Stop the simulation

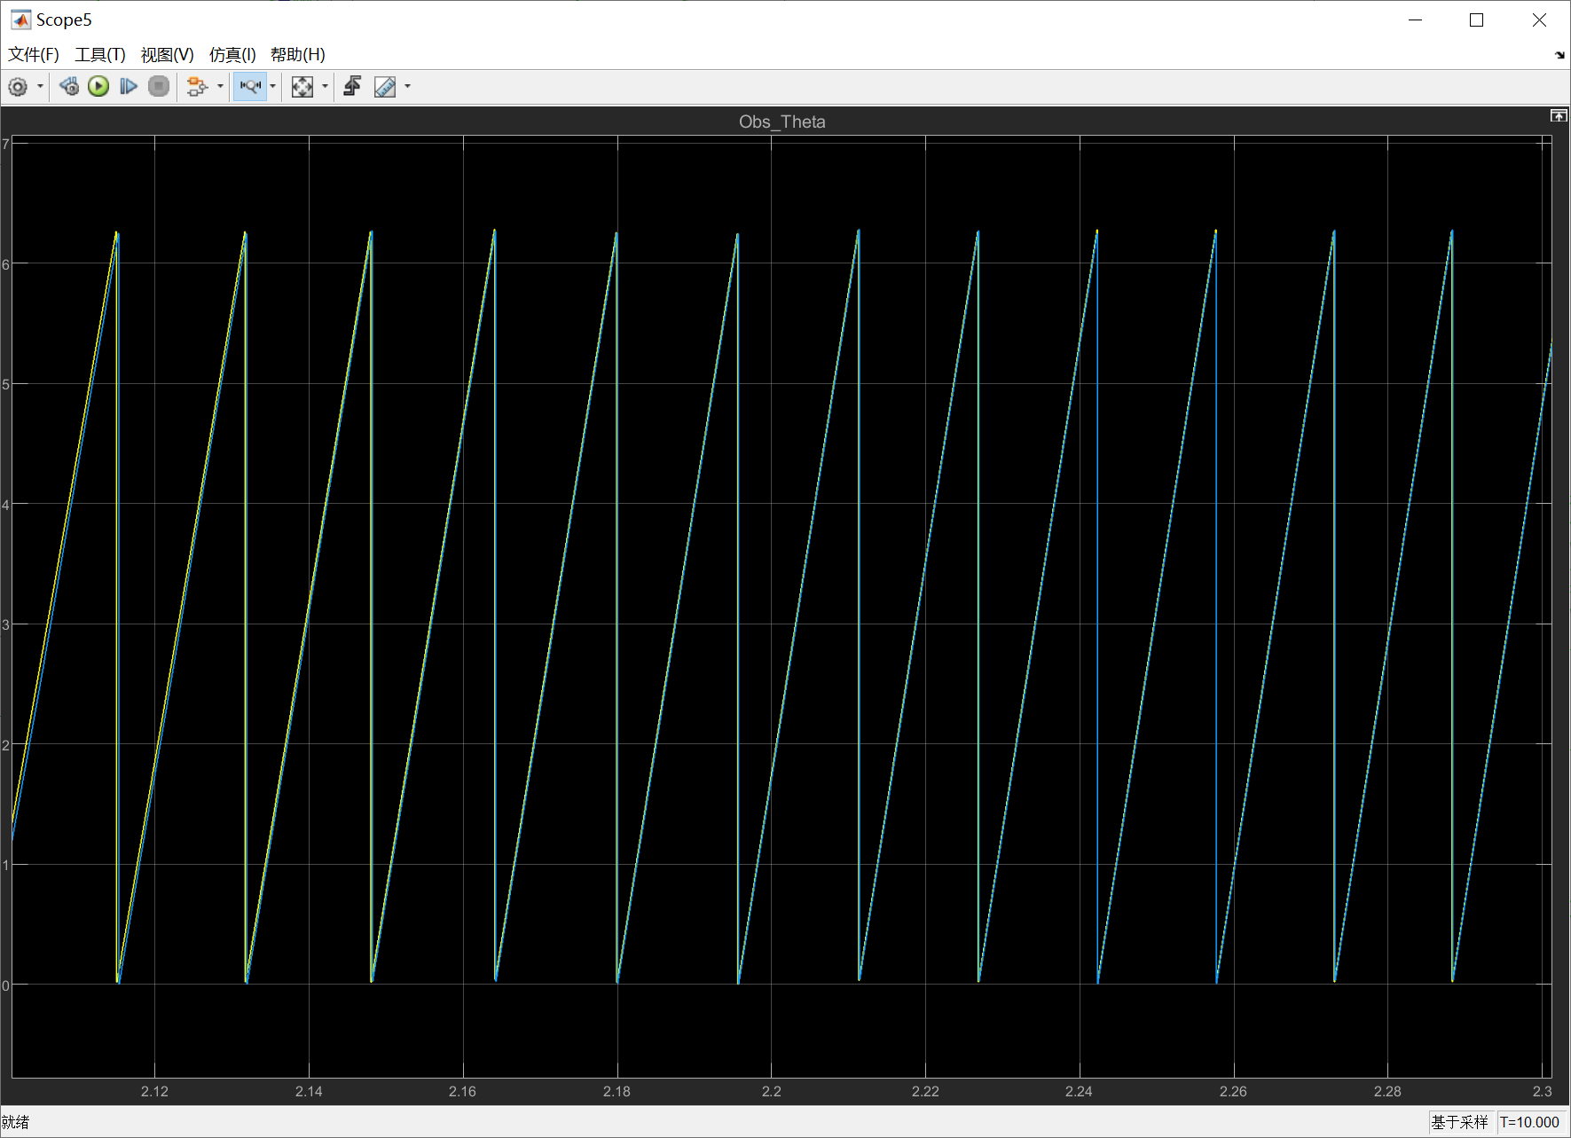[x=159, y=86]
